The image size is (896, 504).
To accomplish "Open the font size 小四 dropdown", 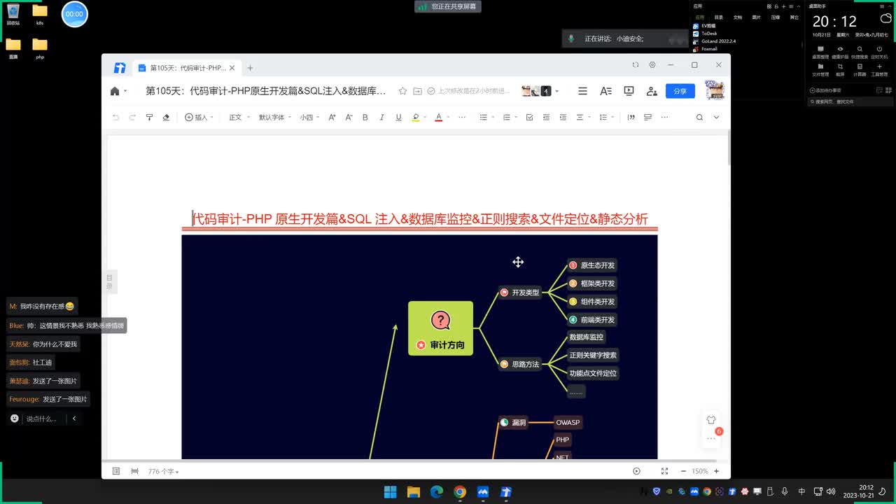I will point(309,118).
